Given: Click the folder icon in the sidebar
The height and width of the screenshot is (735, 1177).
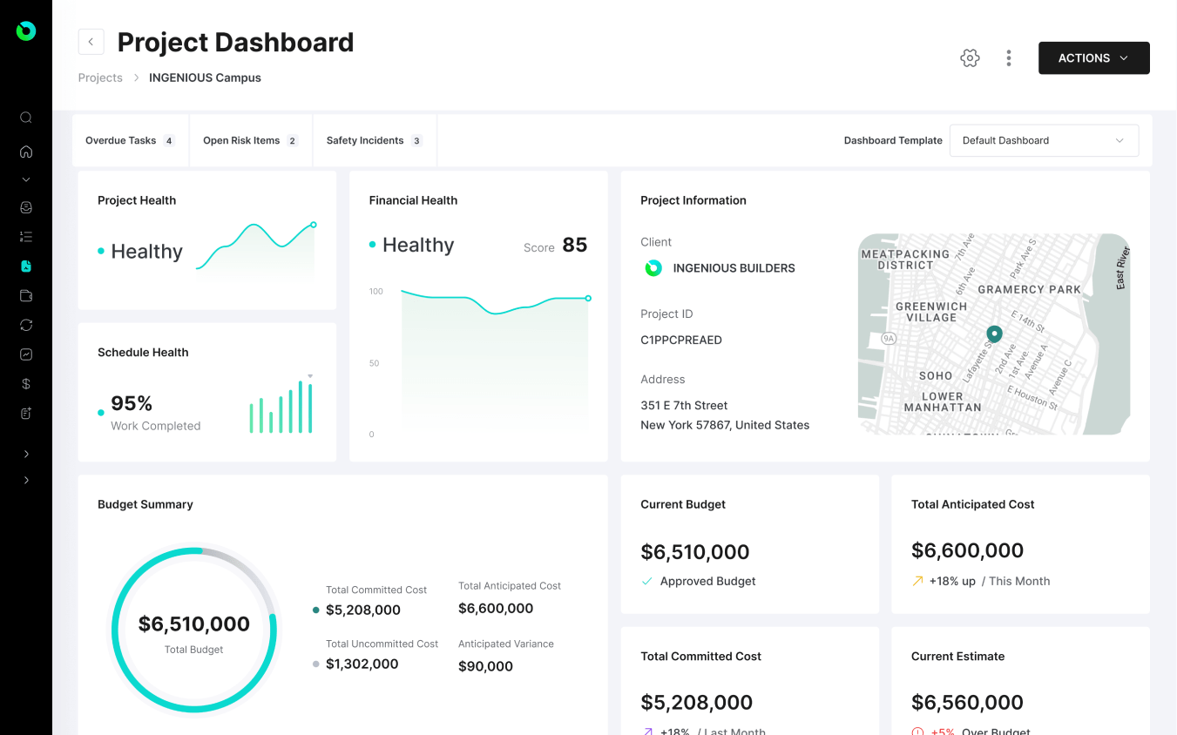Looking at the screenshot, I should click(26, 295).
